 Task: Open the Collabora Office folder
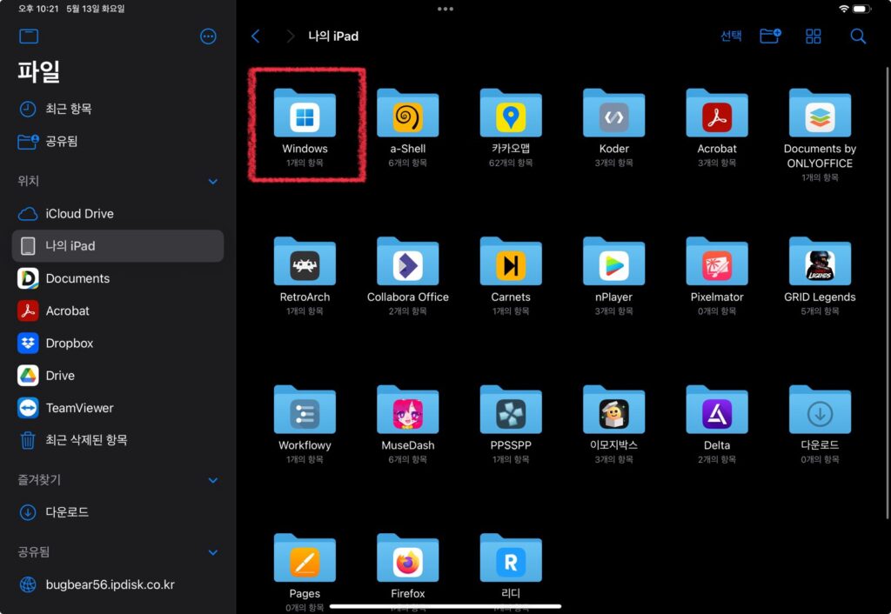coord(407,261)
